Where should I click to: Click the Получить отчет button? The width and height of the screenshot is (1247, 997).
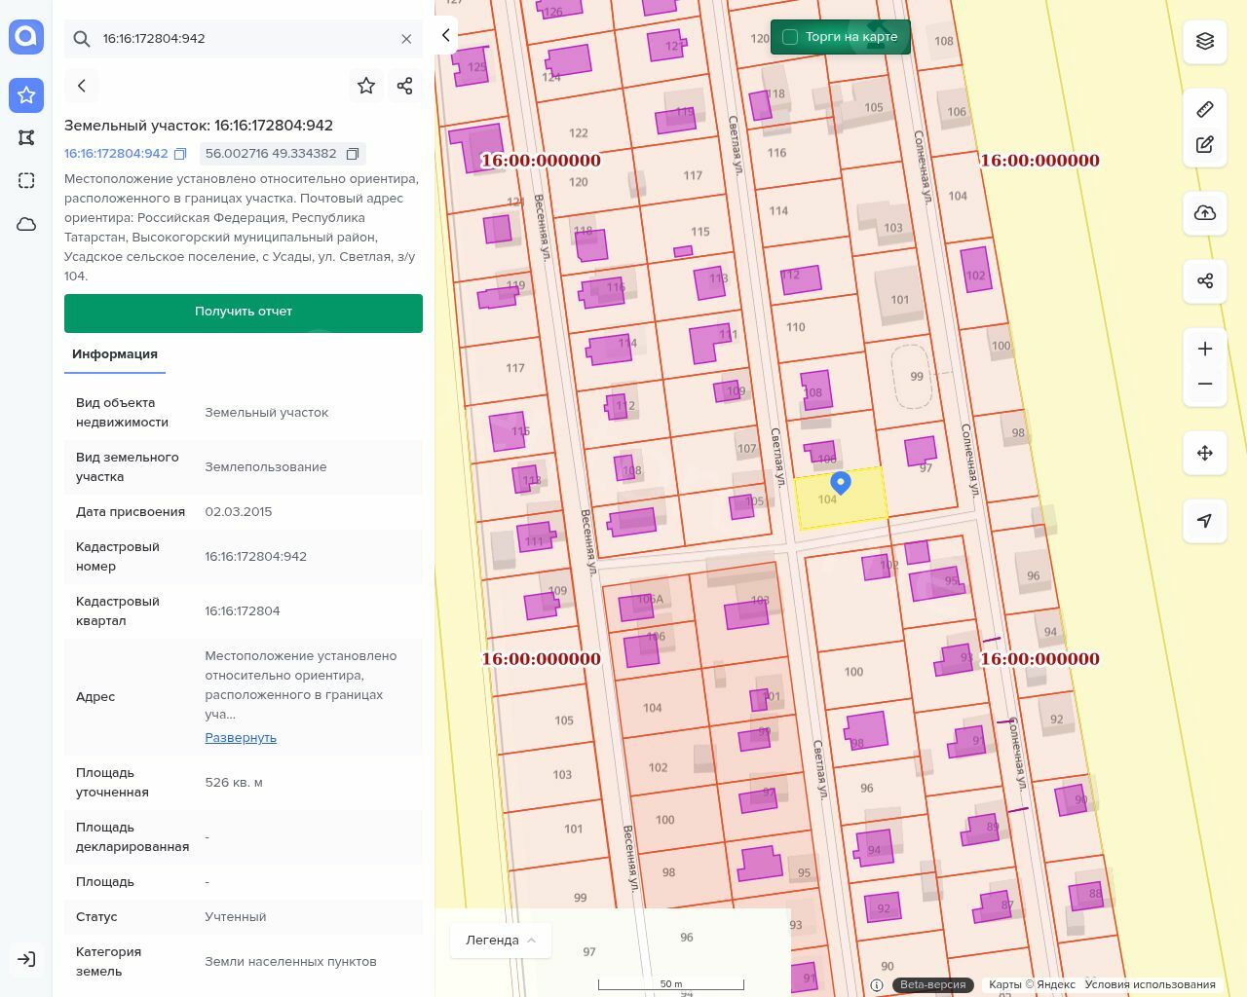point(244,313)
